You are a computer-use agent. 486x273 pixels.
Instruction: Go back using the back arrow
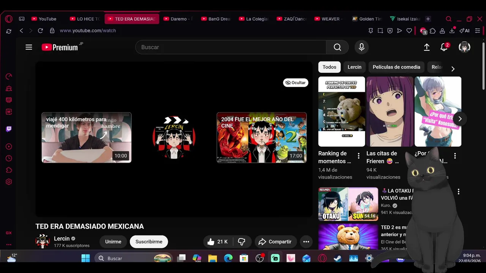tap(21, 31)
